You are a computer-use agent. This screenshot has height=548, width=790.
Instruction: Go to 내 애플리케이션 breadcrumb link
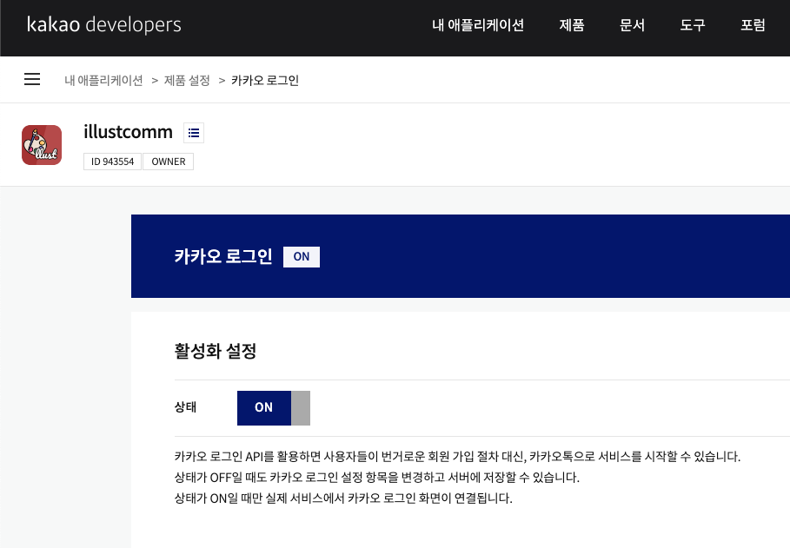(103, 80)
